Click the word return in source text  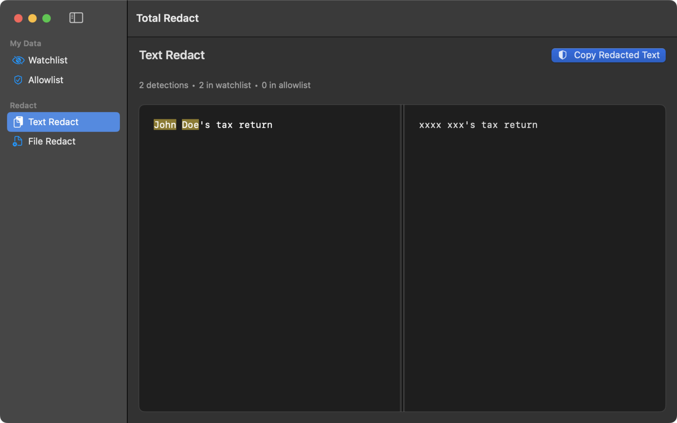pyautogui.click(x=256, y=125)
